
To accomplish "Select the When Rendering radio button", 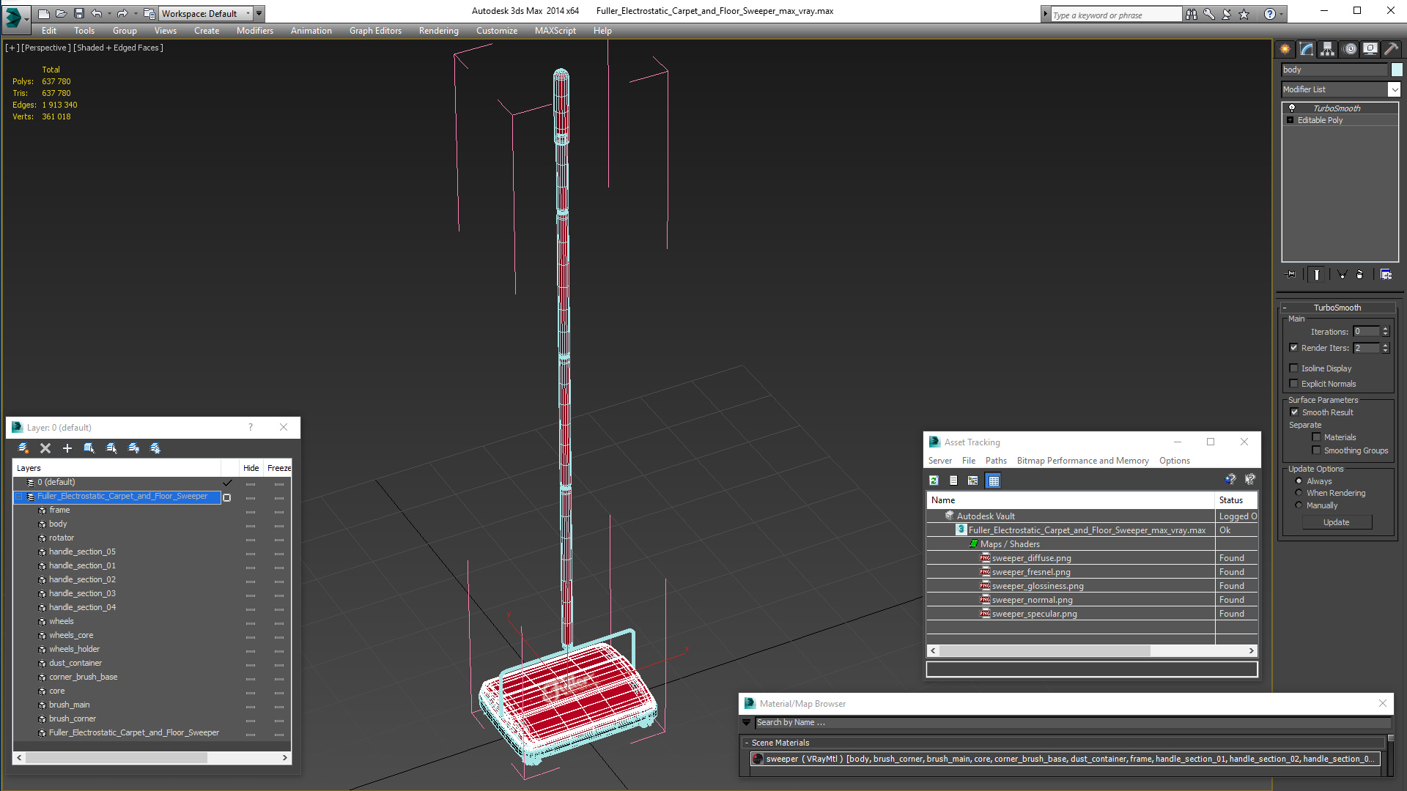I will point(1299,493).
